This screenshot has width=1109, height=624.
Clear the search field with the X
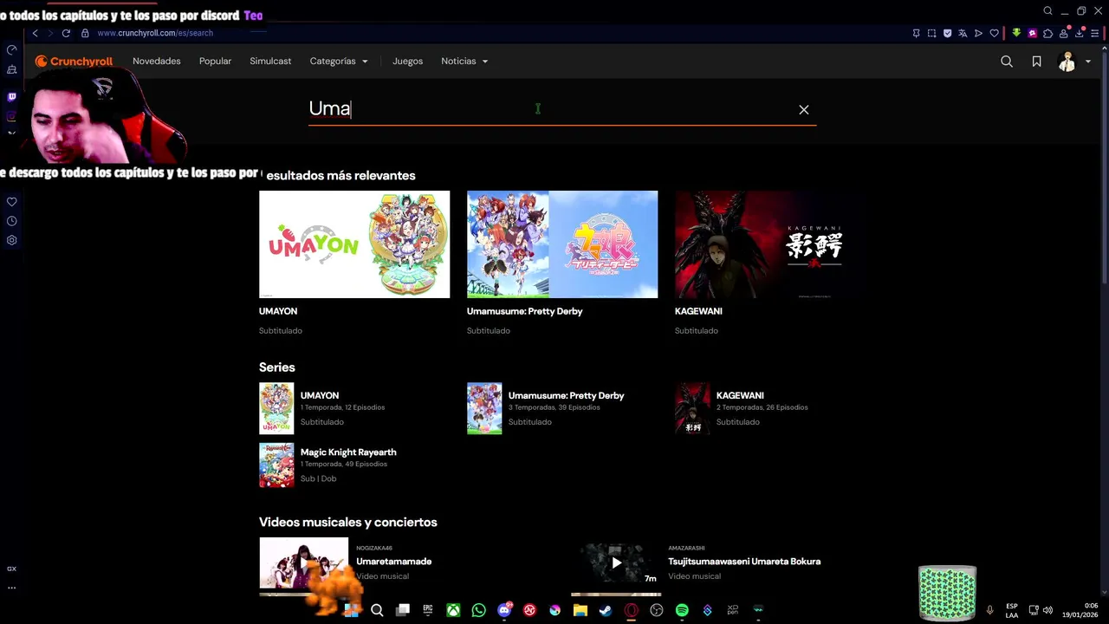803,109
